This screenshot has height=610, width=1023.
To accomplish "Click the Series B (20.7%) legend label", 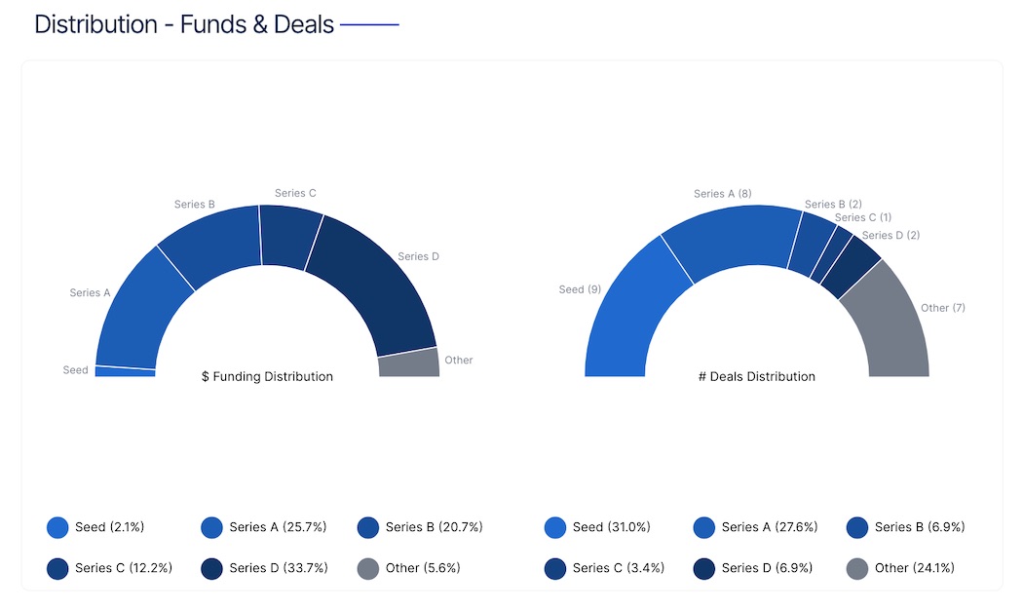I will (x=434, y=527).
